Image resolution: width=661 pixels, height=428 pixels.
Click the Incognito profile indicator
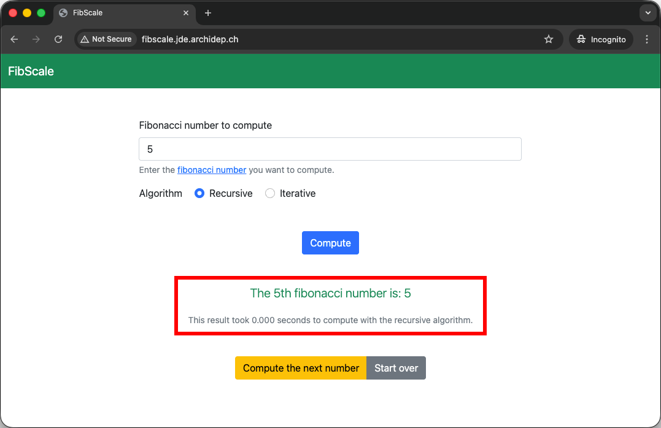pos(601,39)
